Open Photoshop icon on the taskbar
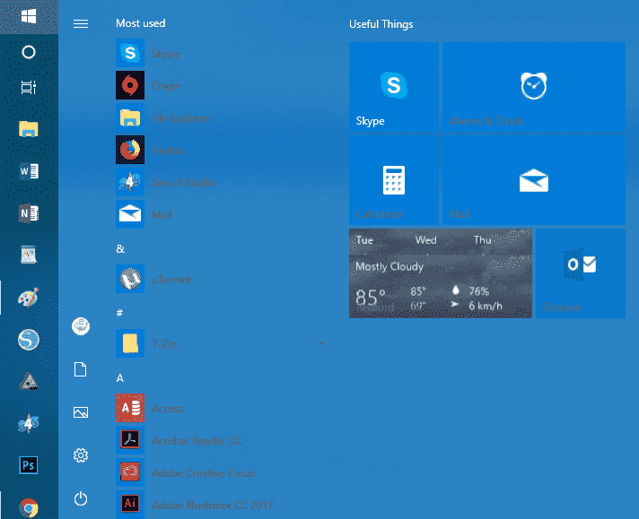 (x=29, y=465)
